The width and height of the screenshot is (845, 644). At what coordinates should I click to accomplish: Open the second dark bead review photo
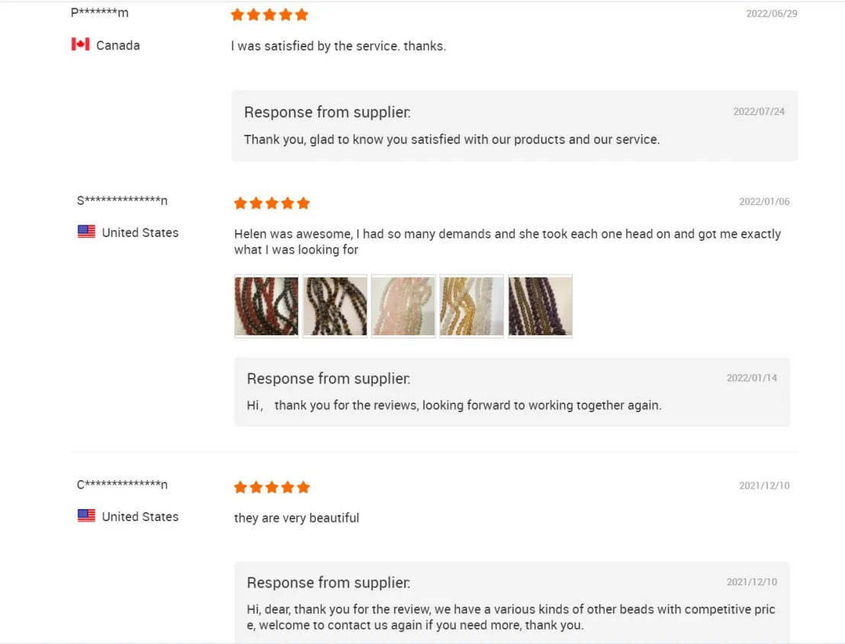pyautogui.click(x=335, y=306)
